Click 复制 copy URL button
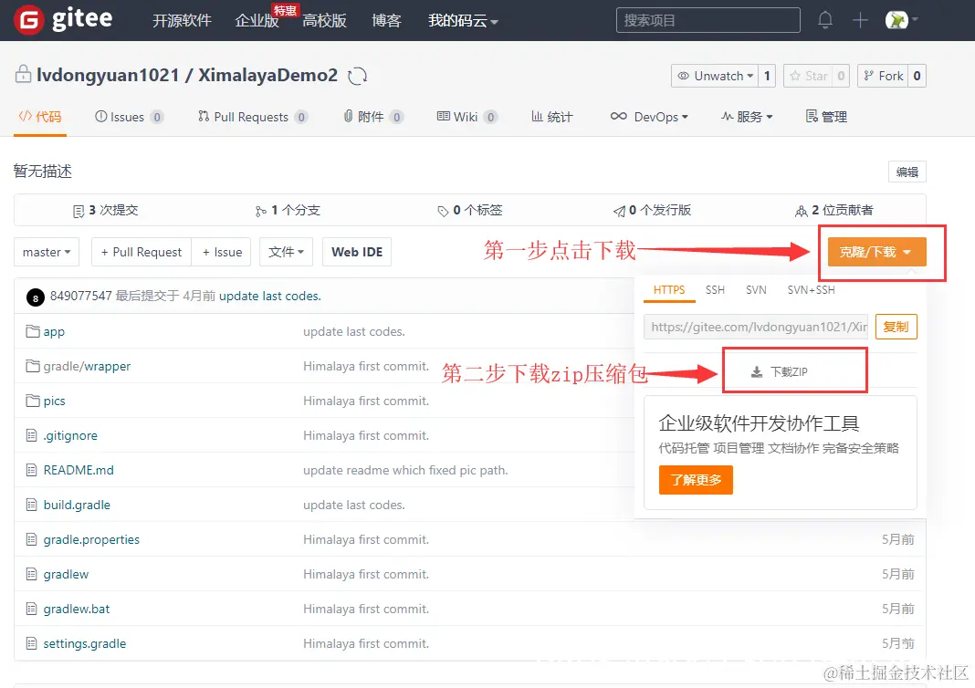Screen dimensions: 975x688 [896, 327]
